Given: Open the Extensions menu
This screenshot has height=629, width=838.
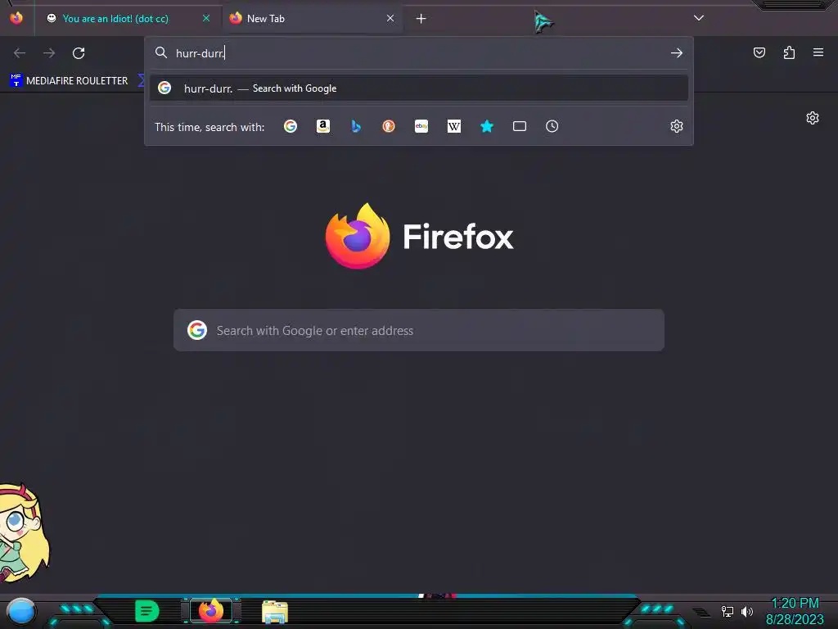Looking at the screenshot, I should coord(789,52).
